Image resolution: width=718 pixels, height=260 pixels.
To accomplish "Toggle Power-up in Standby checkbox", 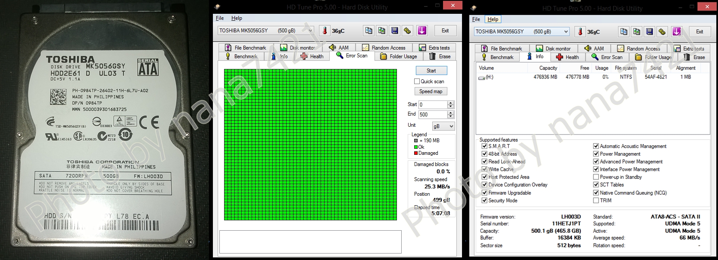I will [596, 177].
